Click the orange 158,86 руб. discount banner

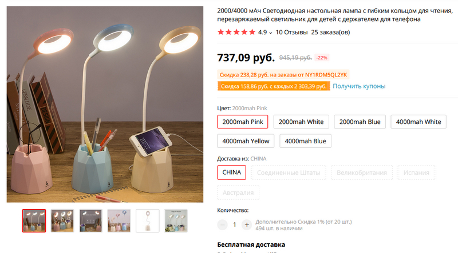point(274,86)
